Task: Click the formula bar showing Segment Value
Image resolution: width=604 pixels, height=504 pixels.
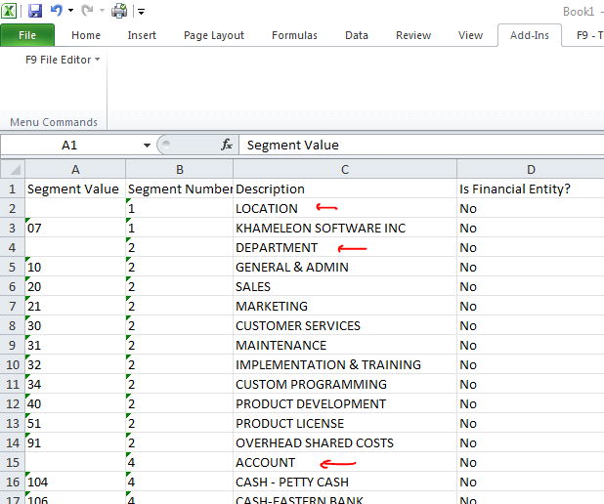Action: [x=421, y=146]
